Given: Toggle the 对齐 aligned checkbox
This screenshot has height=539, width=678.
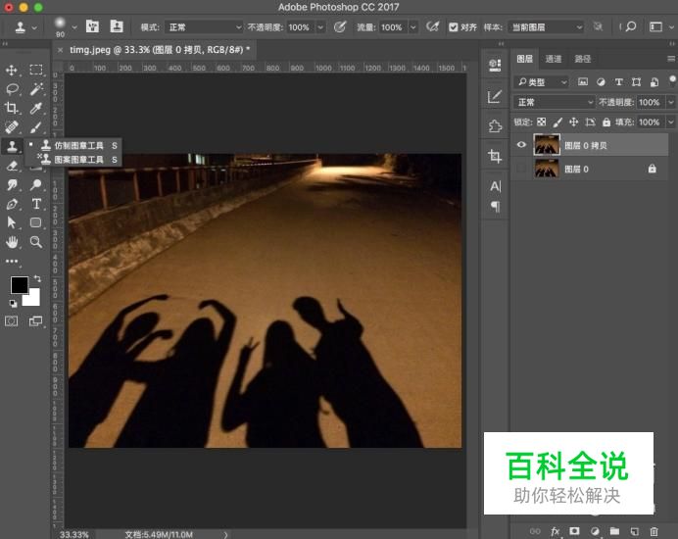Looking at the screenshot, I should (454, 27).
